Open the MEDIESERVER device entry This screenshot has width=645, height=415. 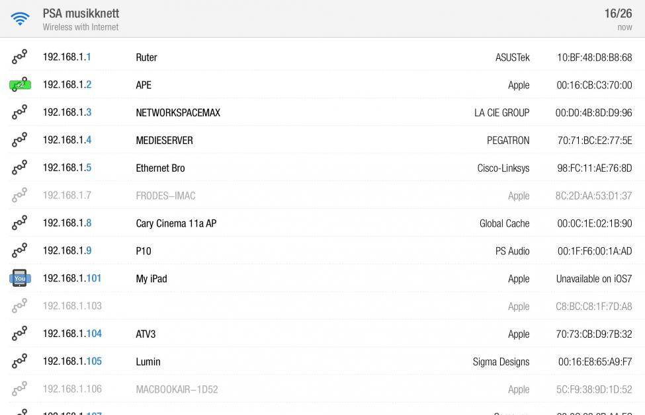(x=164, y=141)
